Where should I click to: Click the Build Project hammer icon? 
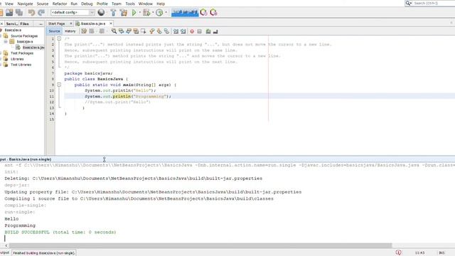(113, 13)
